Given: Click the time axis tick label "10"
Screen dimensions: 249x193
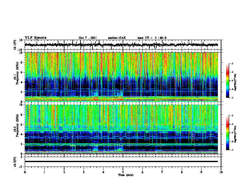Looking at the screenshot, I should [x=221, y=172].
